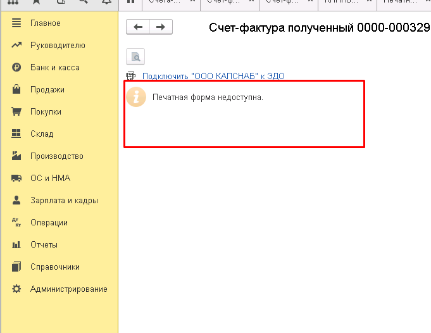
Task: Open the Отчеты section
Action: [x=44, y=245]
